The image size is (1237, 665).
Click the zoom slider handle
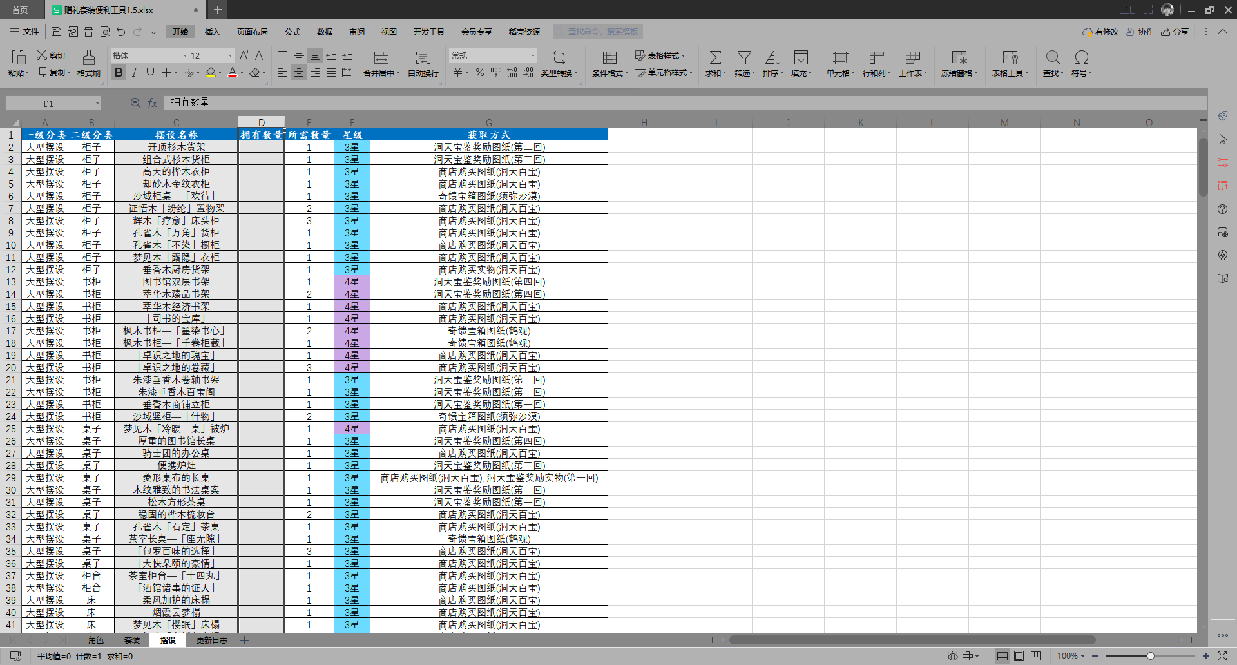(1150, 656)
